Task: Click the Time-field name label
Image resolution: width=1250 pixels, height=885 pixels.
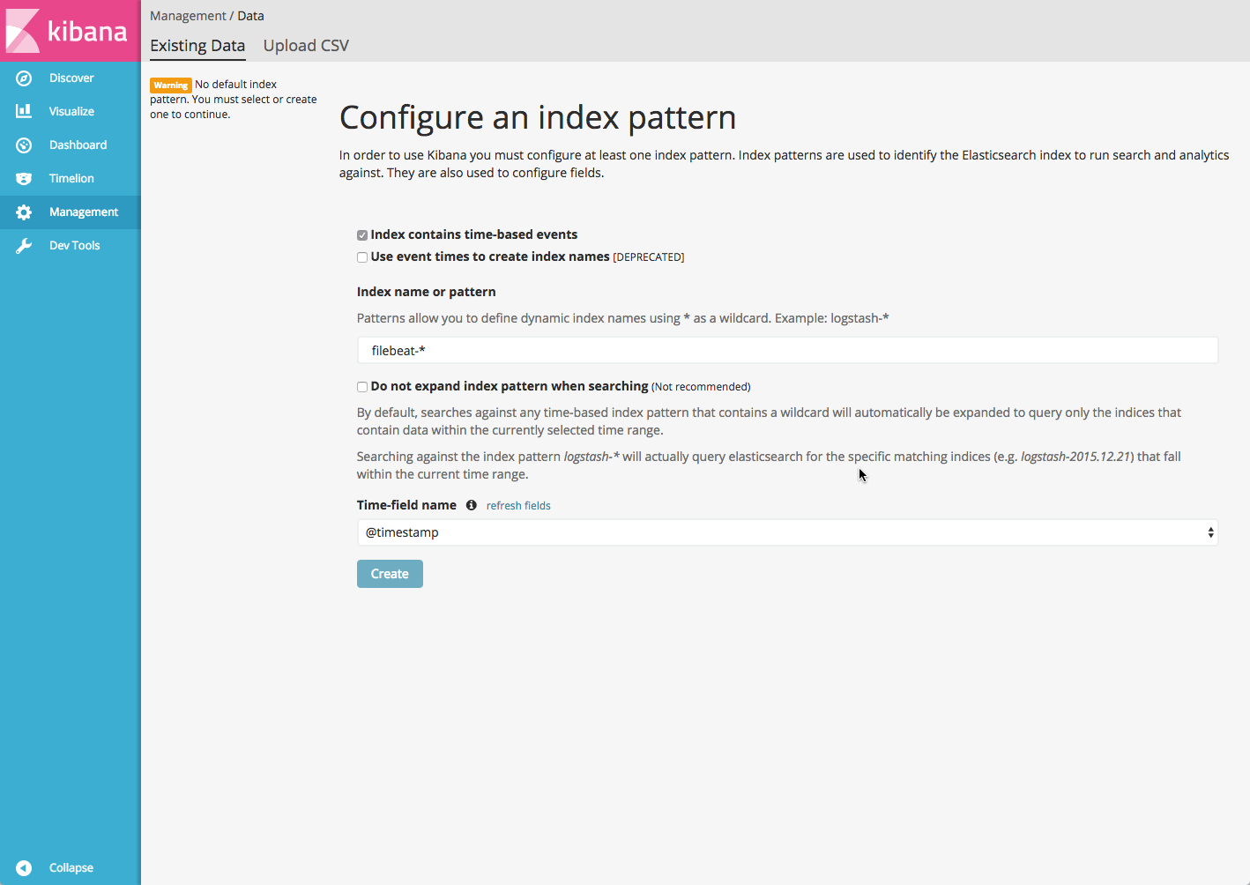Action: pos(406,505)
